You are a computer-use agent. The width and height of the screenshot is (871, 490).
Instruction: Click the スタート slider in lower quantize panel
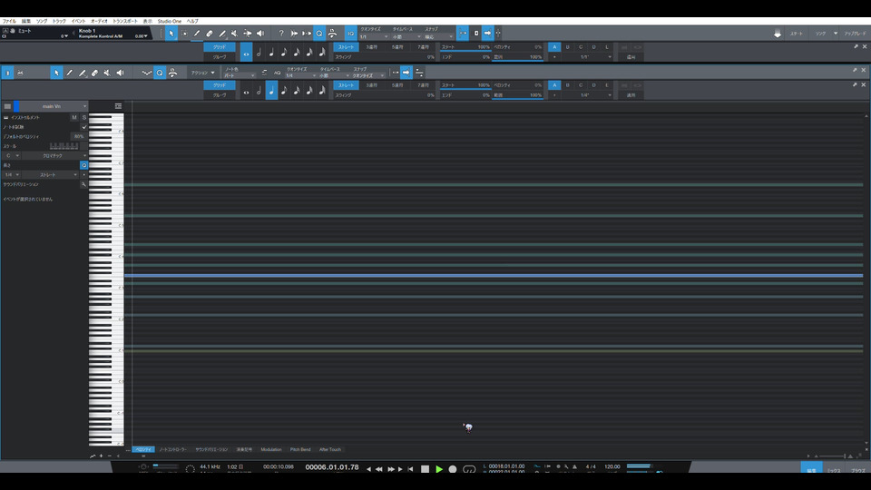465,85
